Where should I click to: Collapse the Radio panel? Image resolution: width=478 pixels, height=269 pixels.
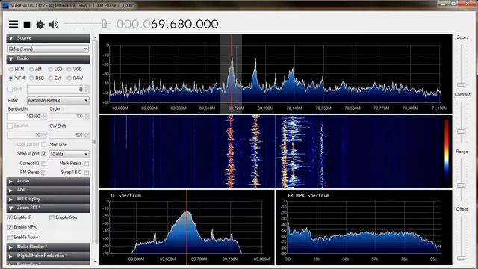point(48,58)
